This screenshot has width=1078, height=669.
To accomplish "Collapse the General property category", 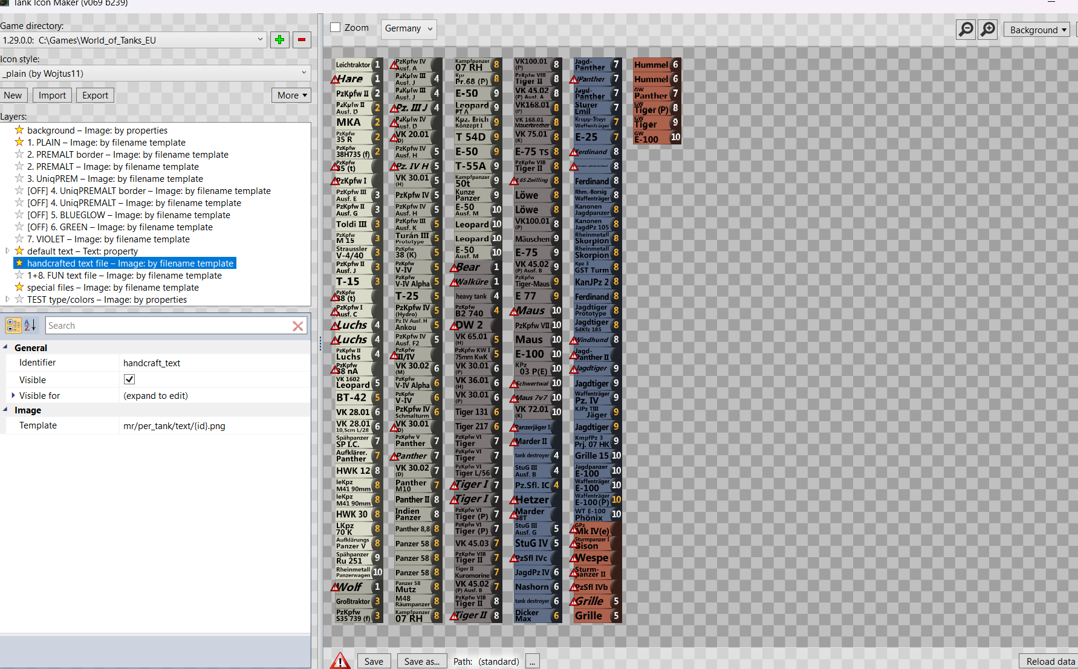I will pos(5,347).
